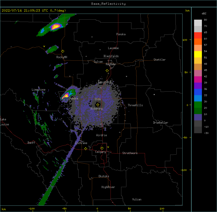Click the dBZ legend heading
The image size is (217, 212).
tap(204, 13)
